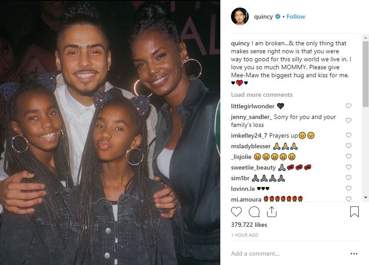Image resolution: width=369 pixels, height=265 pixels.
Task: Share the post via share icon
Action: (272, 212)
